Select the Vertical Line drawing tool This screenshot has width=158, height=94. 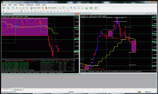coord(11,11)
